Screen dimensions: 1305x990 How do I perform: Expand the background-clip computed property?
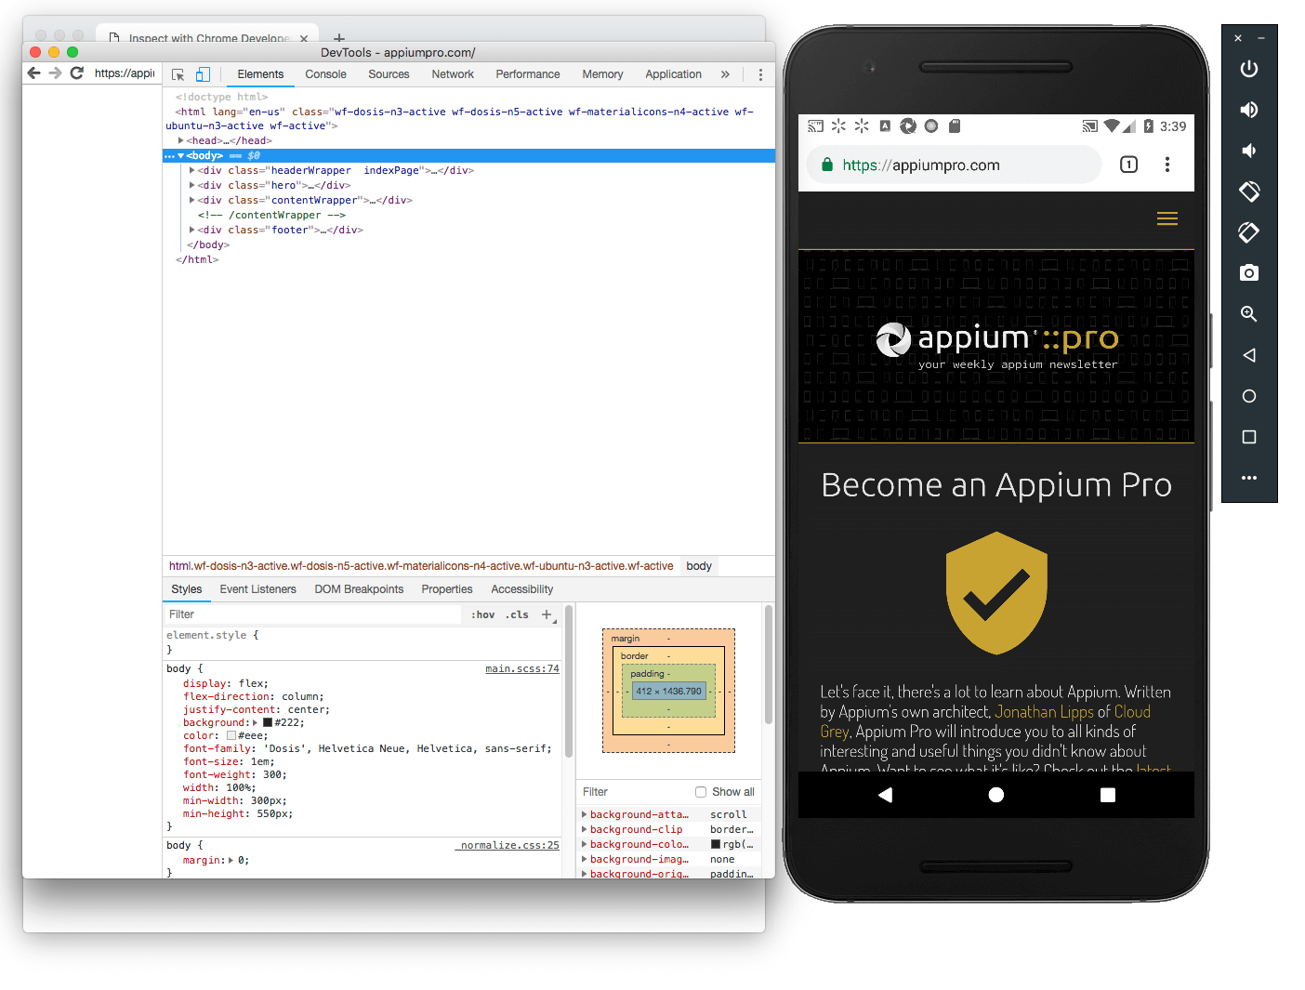[x=584, y=829]
